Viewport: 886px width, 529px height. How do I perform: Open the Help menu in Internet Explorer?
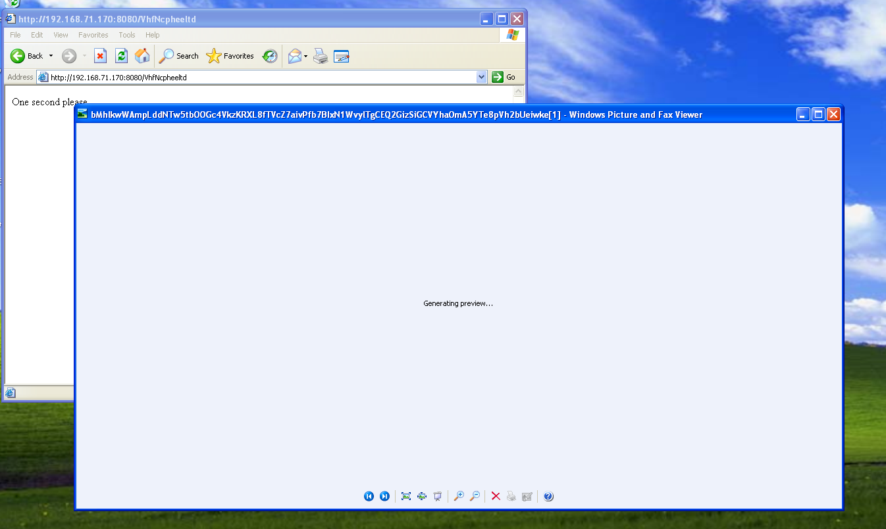(x=153, y=35)
